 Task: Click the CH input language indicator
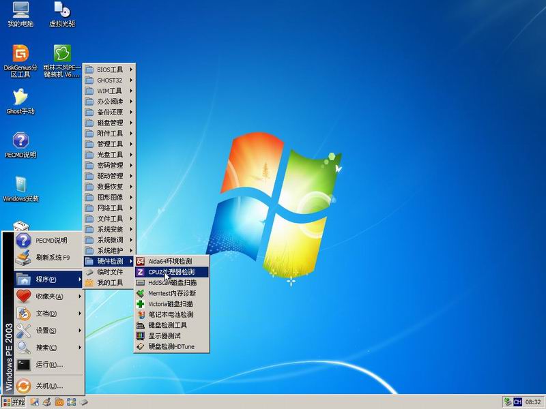pos(517,402)
